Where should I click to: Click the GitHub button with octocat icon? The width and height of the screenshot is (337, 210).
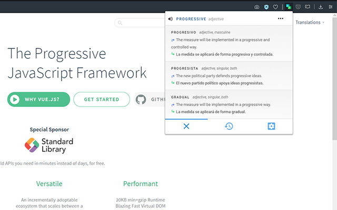pyautogui.click(x=150, y=99)
